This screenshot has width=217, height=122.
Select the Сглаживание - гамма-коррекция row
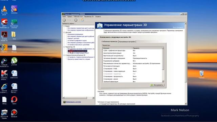[x=132, y=71]
